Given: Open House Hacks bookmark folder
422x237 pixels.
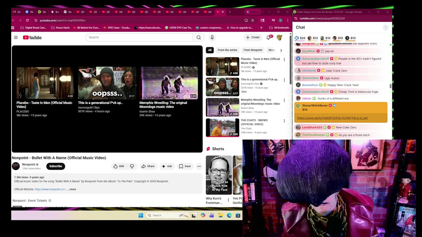Looking at the screenshot, I should (60, 28).
